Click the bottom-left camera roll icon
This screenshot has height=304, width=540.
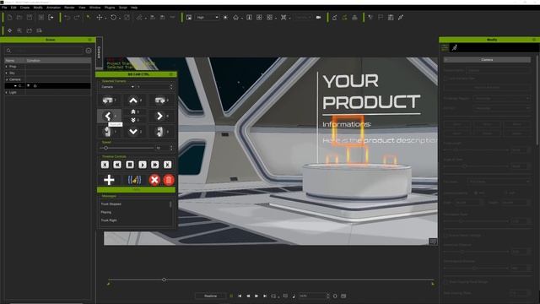(108, 132)
